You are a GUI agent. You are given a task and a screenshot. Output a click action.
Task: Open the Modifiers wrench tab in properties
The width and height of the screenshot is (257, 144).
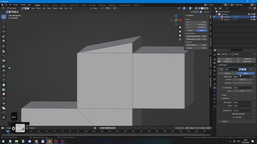[x=214, y=88]
